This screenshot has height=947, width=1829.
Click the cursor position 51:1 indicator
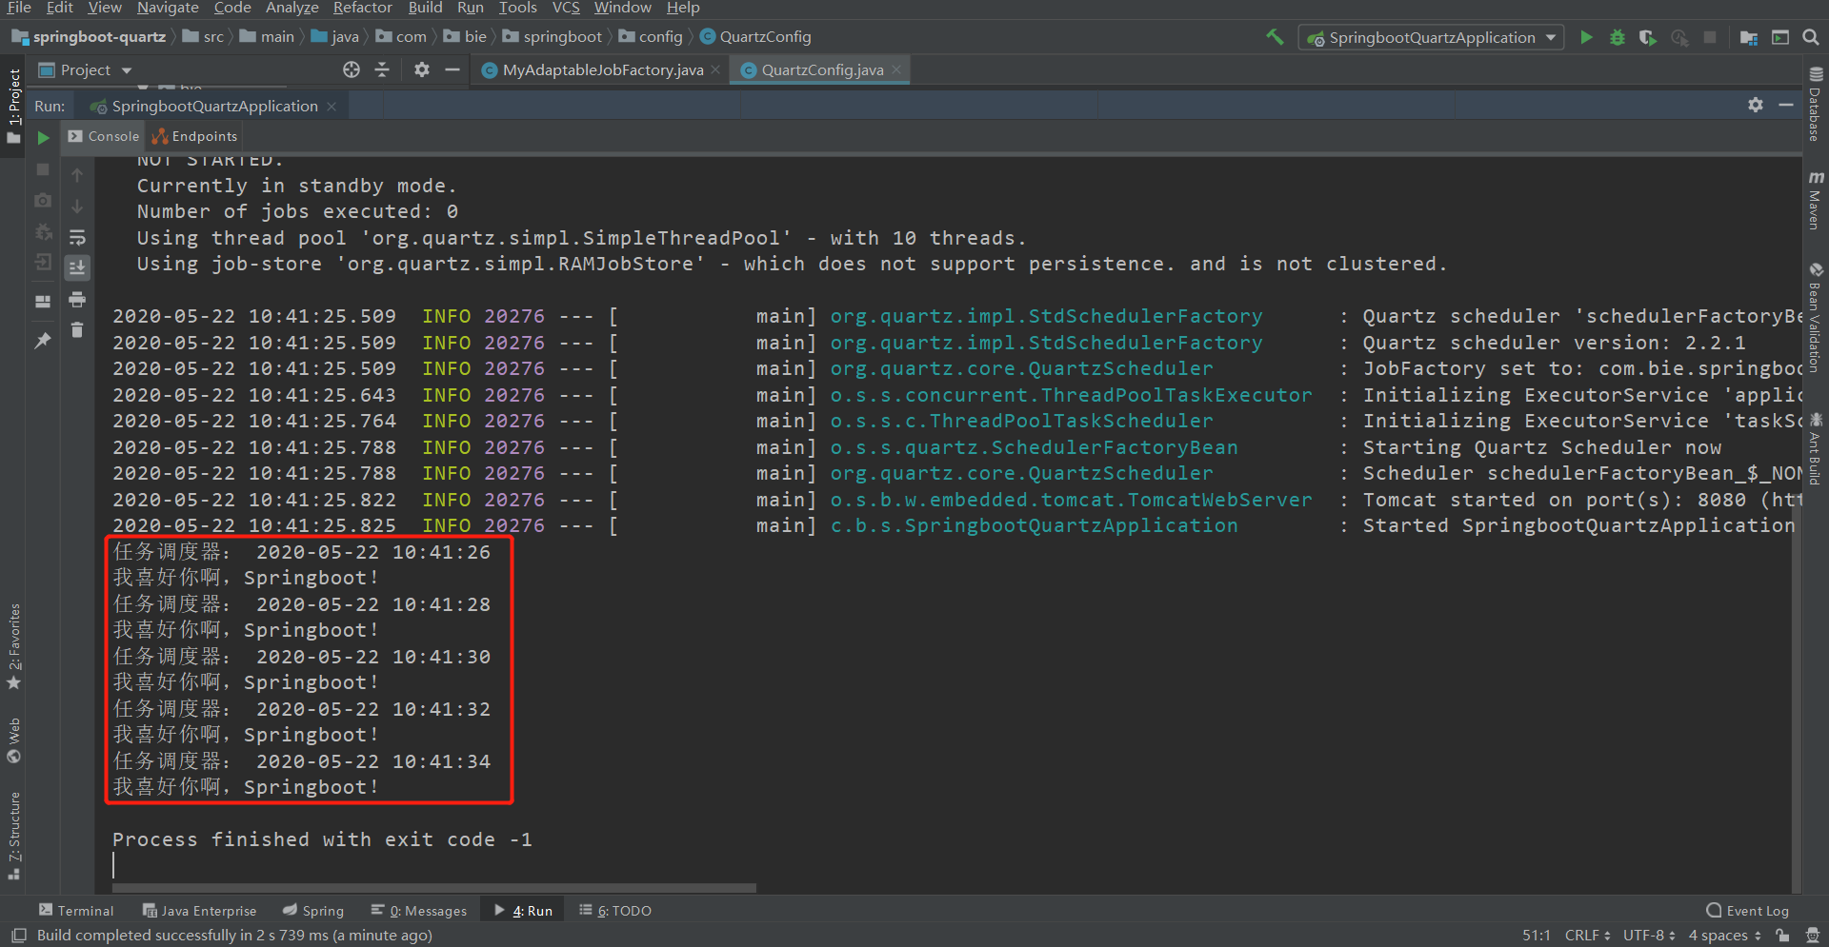click(1536, 936)
